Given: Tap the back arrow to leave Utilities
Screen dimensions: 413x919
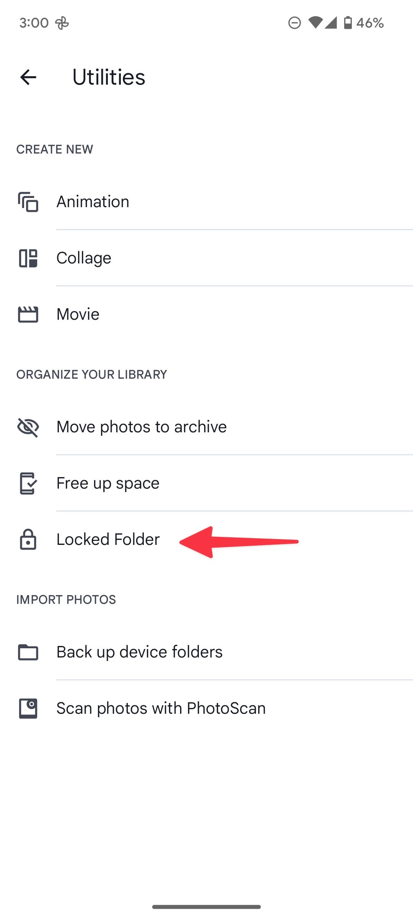Looking at the screenshot, I should click(x=28, y=77).
